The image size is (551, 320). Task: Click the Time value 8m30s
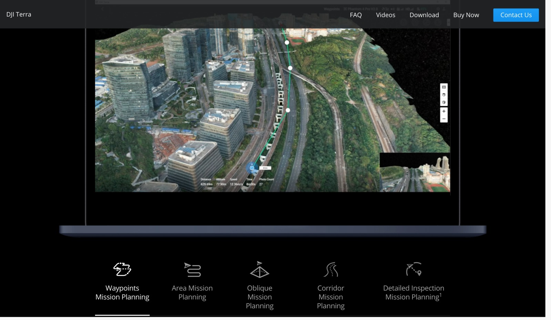pos(251,184)
